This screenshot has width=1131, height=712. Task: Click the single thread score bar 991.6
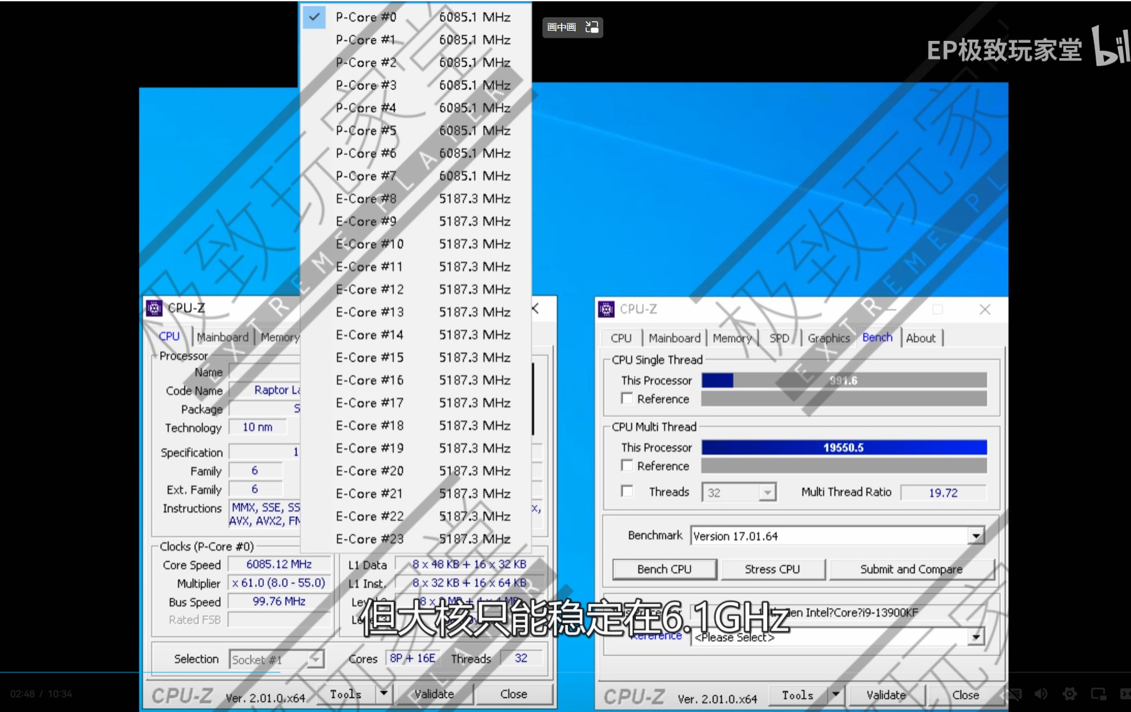pos(844,381)
